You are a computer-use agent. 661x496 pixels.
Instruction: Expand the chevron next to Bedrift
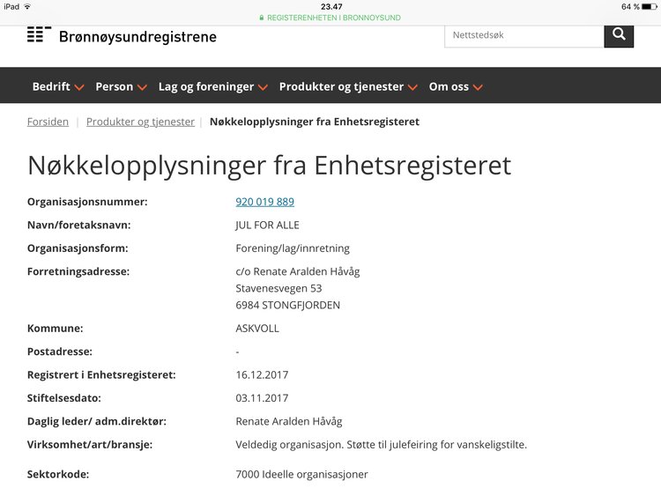point(79,87)
